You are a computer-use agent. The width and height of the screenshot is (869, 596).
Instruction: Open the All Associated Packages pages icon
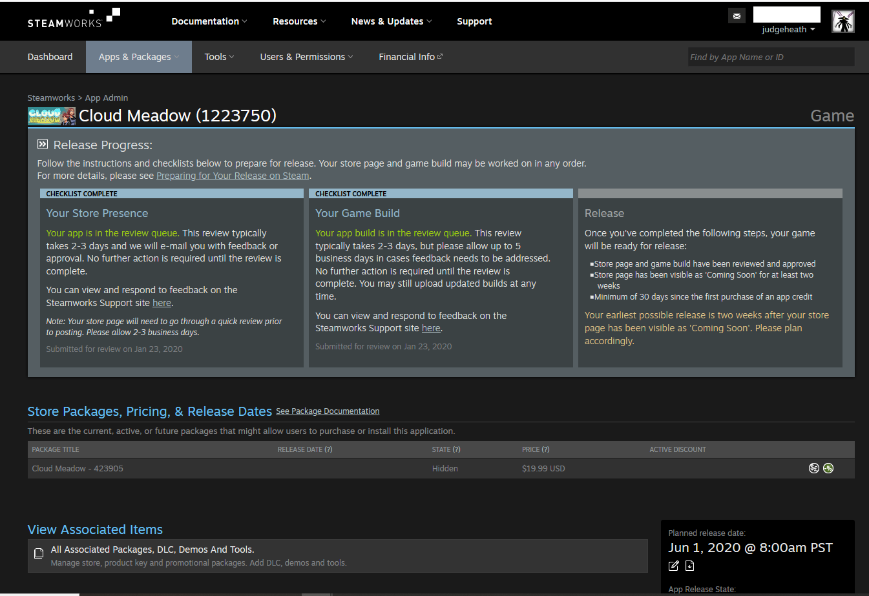pyautogui.click(x=39, y=553)
